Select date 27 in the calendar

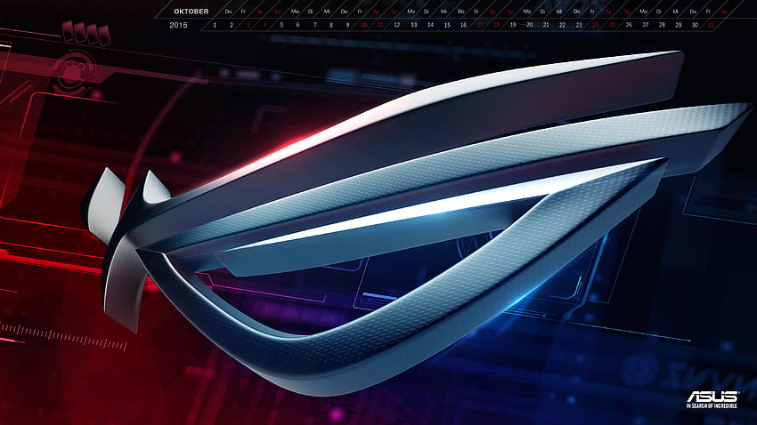click(646, 25)
